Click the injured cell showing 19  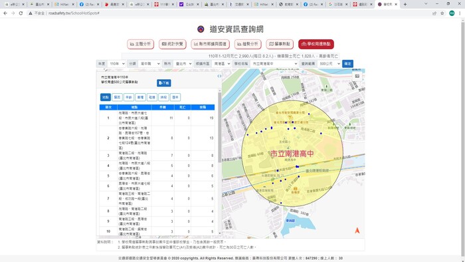[x=203, y=118]
